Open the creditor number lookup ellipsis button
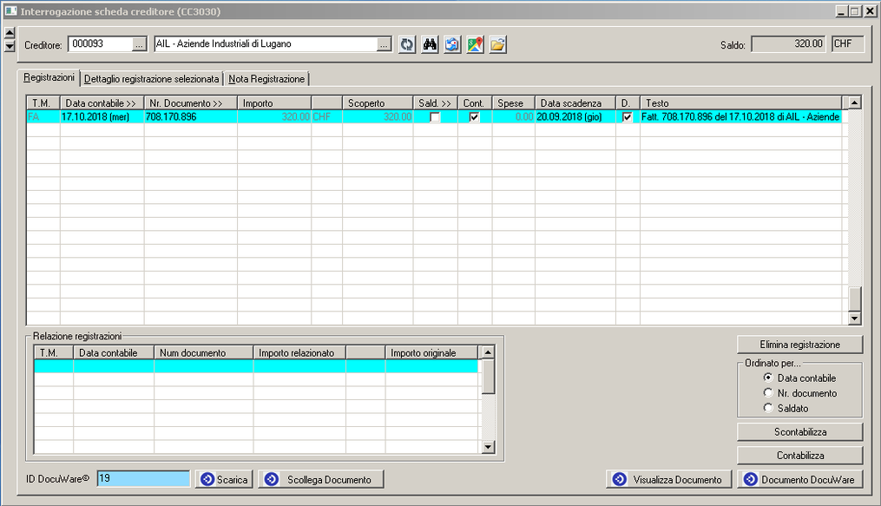Screen dimensions: 881x506 point(140,44)
